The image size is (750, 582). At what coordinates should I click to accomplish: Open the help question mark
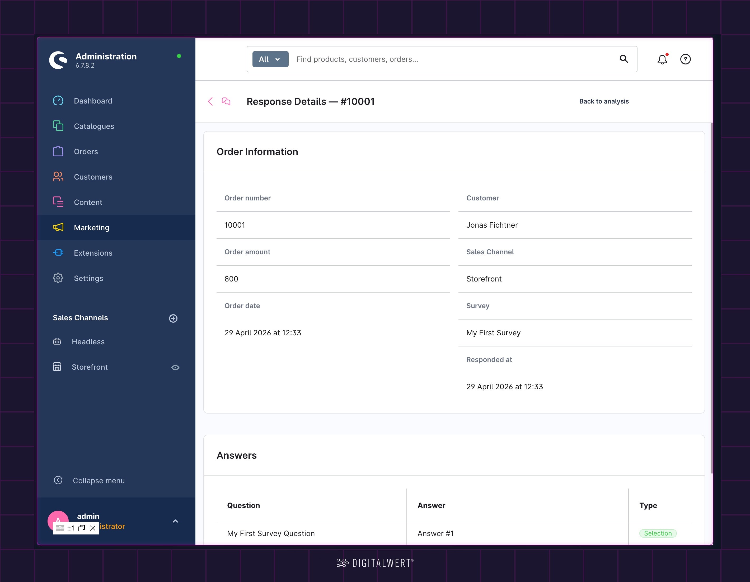[686, 59]
